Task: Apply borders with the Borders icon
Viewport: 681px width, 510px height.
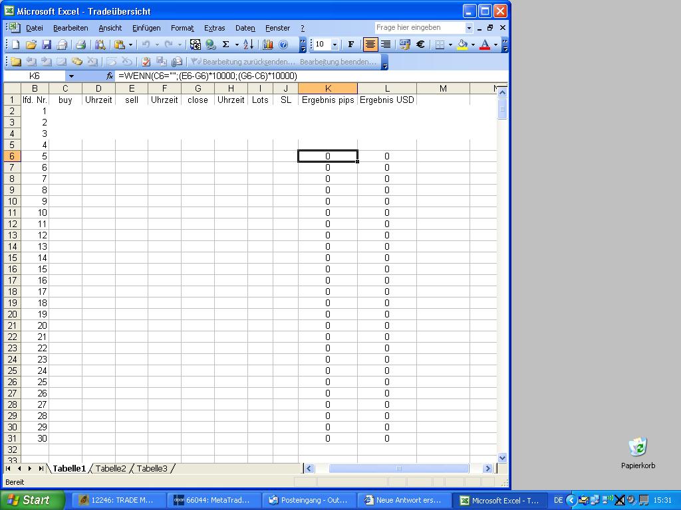Action: pyautogui.click(x=440, y=44)
